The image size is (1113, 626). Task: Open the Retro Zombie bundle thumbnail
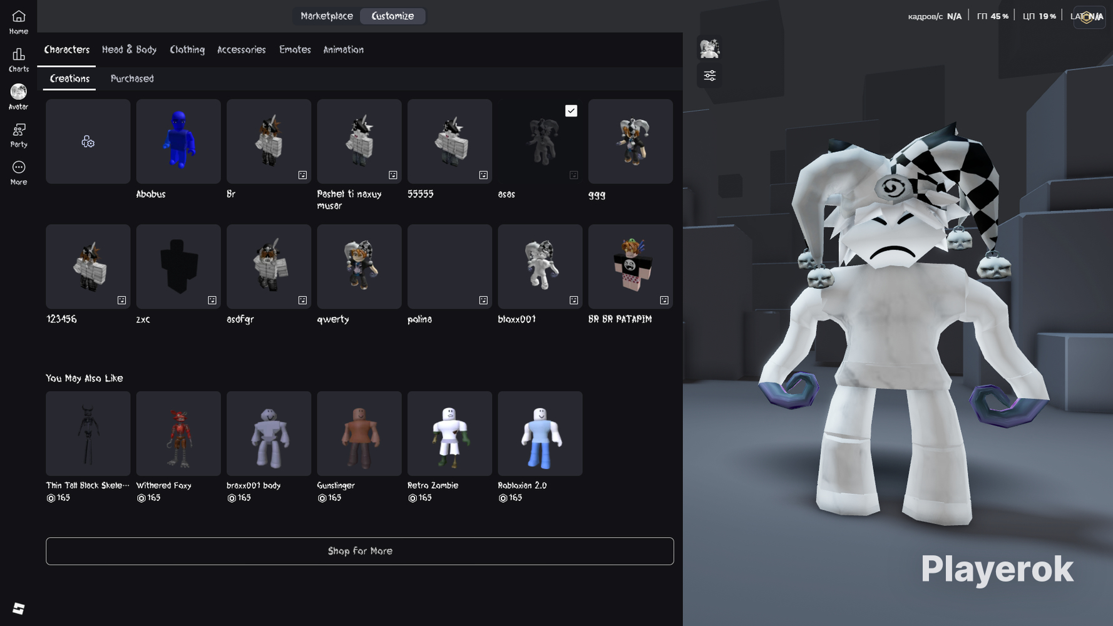[449, 434]
